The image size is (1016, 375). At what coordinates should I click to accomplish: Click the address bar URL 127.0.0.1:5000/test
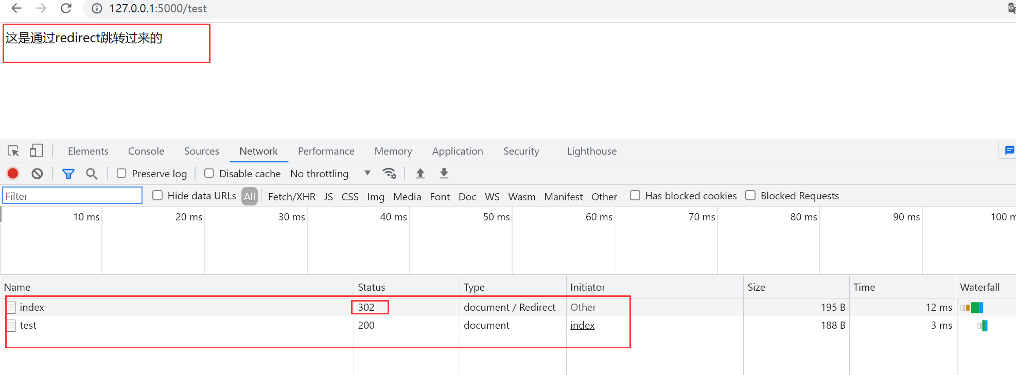(158, 9)
